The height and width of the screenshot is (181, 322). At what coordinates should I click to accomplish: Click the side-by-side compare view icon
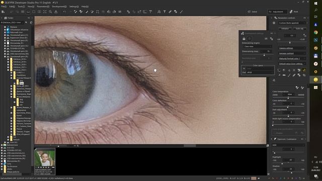point(39,12)
